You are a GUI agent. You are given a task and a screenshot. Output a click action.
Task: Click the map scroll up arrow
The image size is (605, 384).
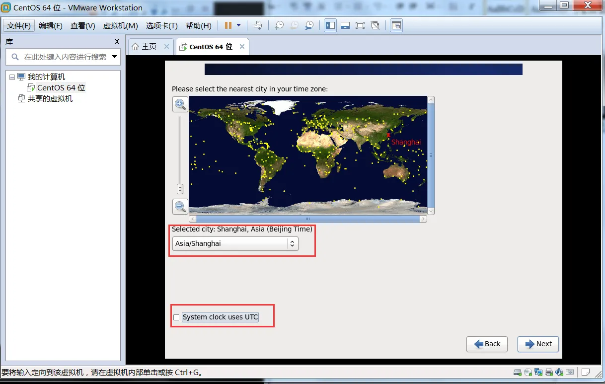coord(431,99)
